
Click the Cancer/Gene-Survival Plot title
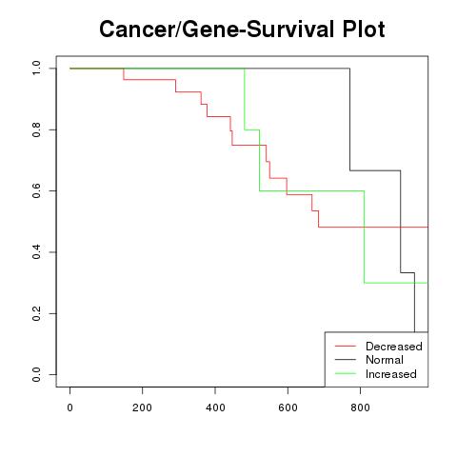242,29
